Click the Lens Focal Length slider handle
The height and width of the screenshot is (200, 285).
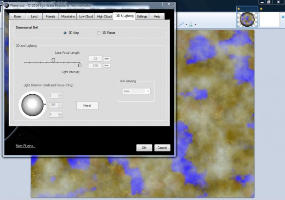(x=53, y=60)
